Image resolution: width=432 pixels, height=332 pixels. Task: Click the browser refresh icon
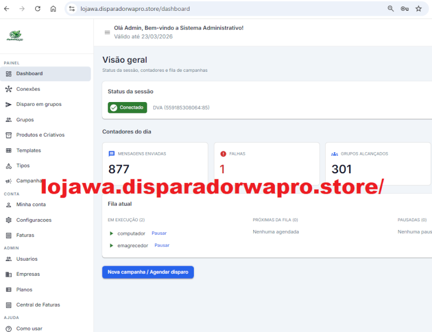37,9
